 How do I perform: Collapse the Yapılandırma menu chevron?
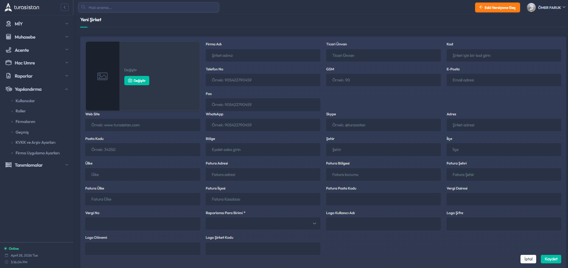(67, 89)
